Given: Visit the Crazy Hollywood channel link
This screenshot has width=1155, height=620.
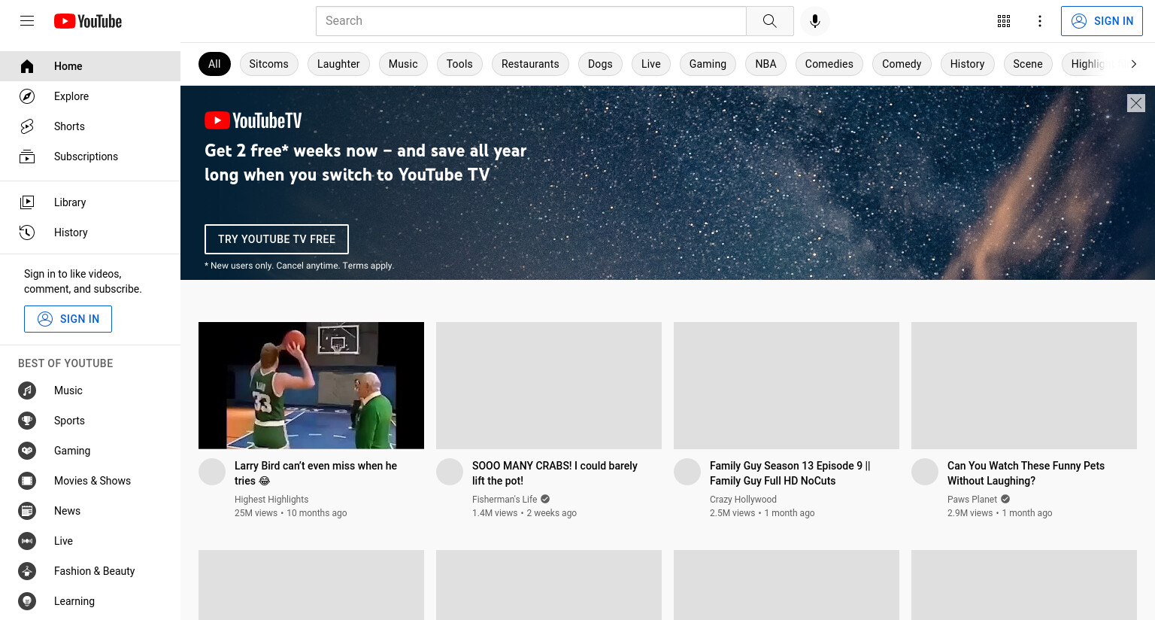Looking at the screenshot, I should (x=743, y=500).
